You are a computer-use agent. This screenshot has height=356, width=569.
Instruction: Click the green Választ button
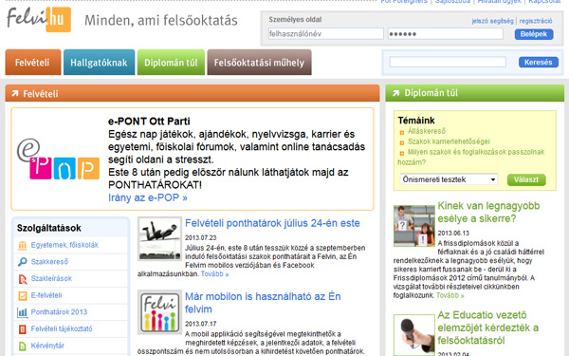point(526,179)
